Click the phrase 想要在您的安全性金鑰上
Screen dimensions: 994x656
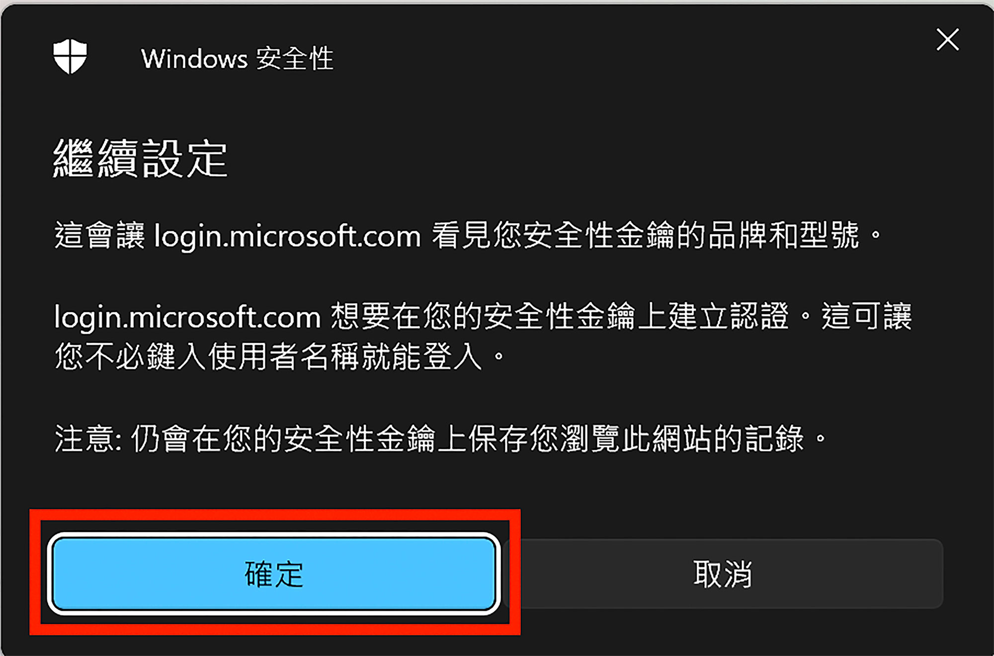[x=498, y=317]
